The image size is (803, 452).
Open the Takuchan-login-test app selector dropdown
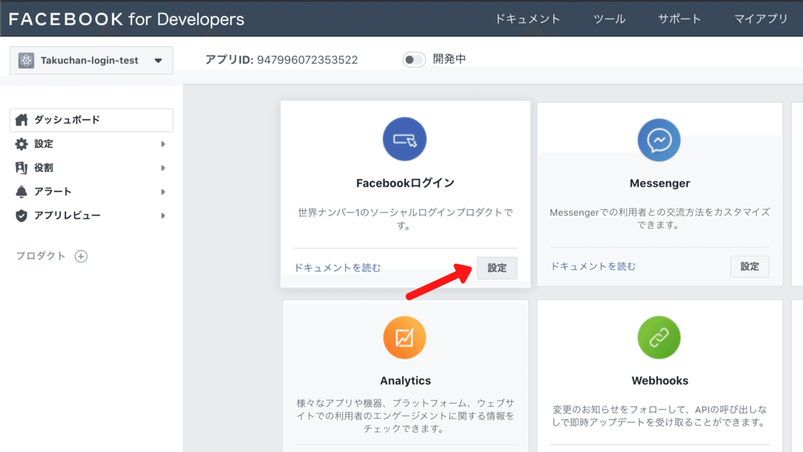(91, 61)
